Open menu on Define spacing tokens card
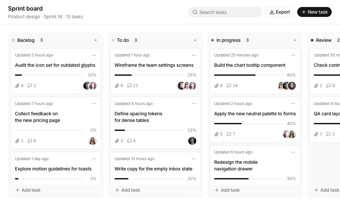 (194, 104)
